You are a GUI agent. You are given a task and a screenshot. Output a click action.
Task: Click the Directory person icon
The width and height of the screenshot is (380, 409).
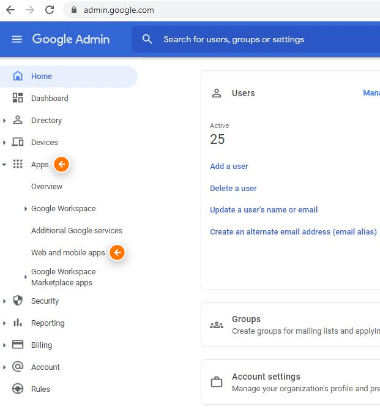[18, 120]
